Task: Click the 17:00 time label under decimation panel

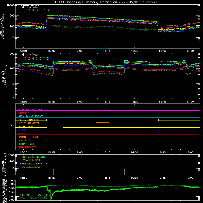Action: [x=190, y=178]
